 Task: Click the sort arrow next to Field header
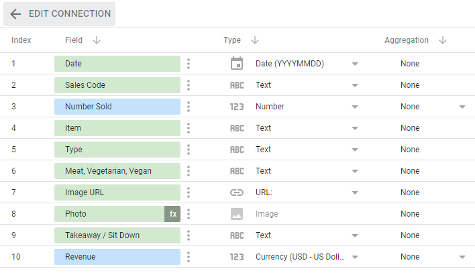click(x=97, y=40)
